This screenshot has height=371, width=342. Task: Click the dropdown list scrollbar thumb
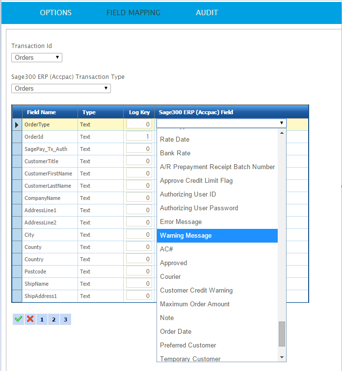tap(282, 334)
